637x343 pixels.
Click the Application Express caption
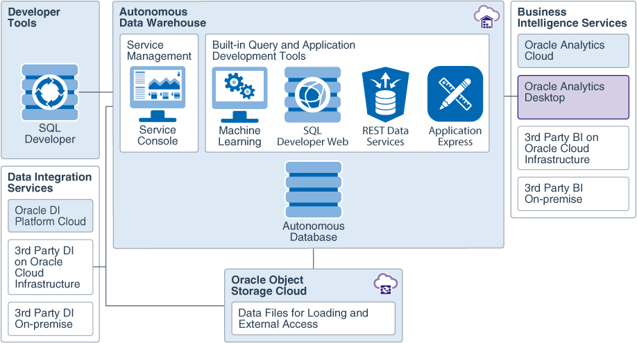tap(455, 136)
